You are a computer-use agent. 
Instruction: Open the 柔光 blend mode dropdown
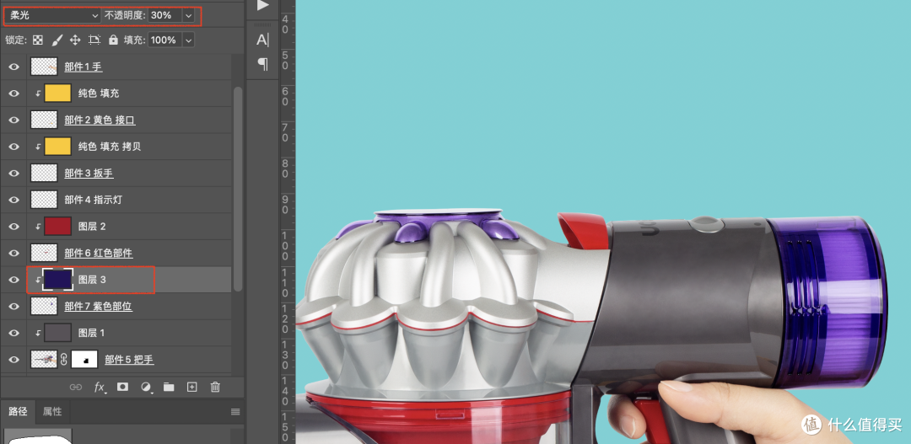(53, 16)
